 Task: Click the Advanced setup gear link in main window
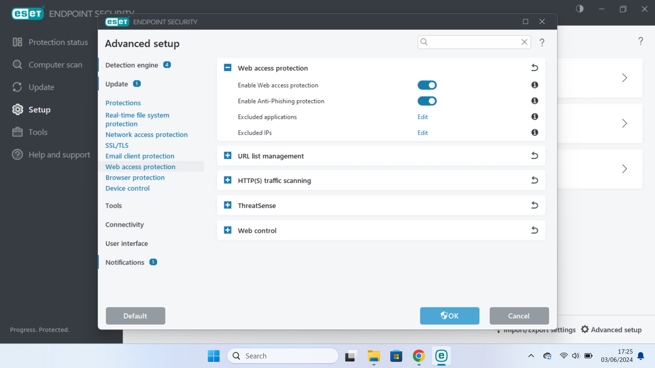tap(611, 329)
